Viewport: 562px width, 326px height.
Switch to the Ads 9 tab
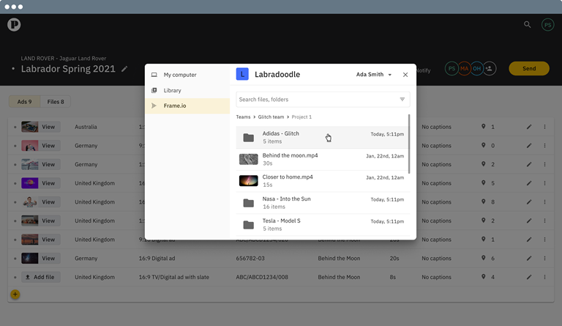[24, 102]
